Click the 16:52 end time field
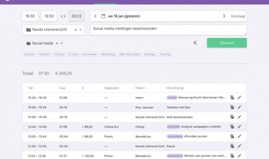This screenshot has height=159, width=269. tap(49, 16)
